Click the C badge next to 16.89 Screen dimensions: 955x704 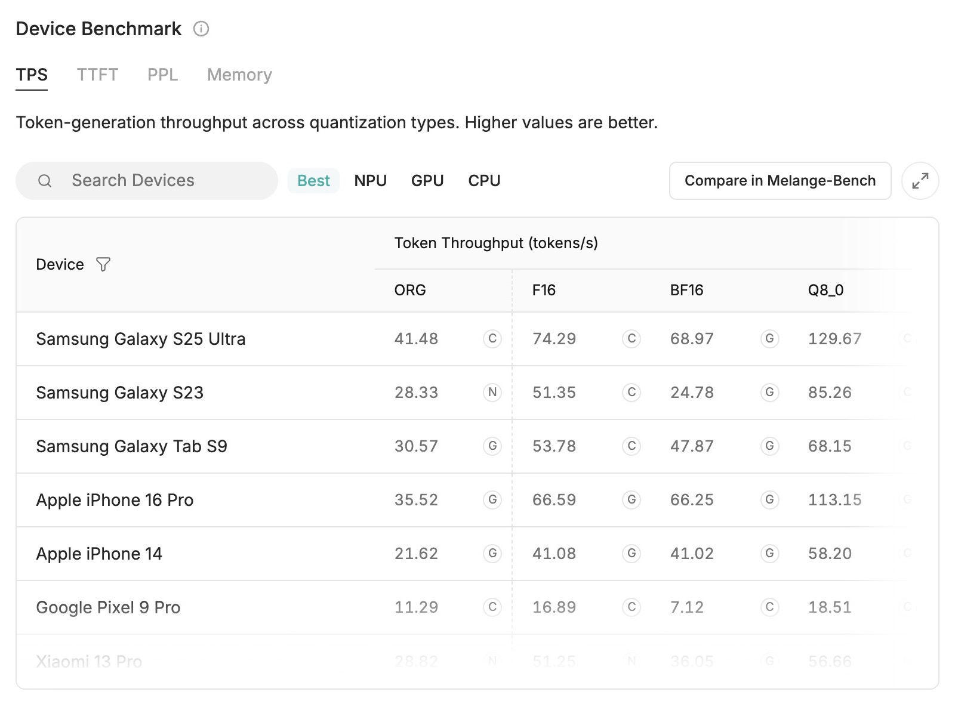pos(631,607)
